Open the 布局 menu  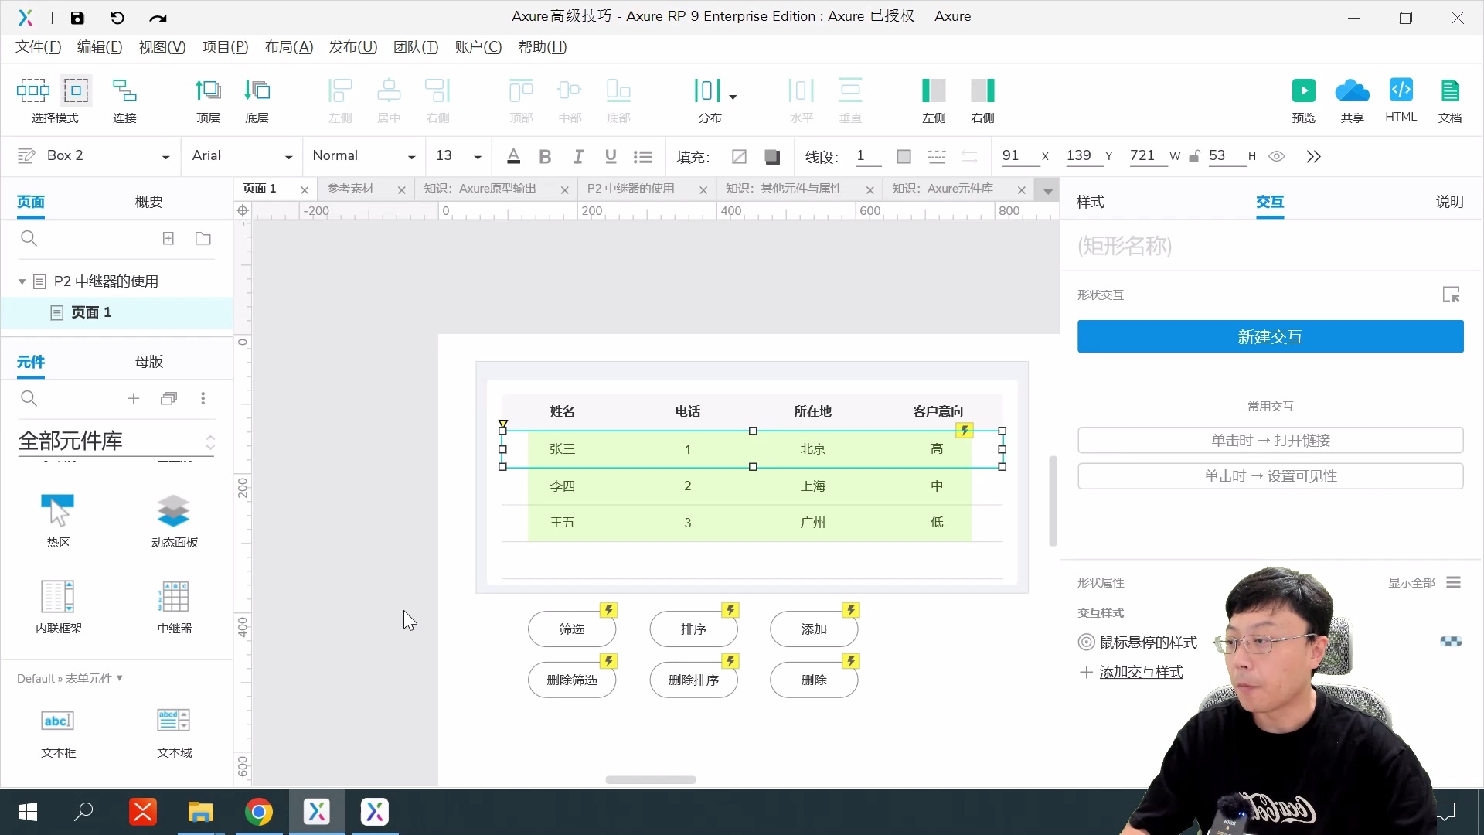(x=287, y=47)
